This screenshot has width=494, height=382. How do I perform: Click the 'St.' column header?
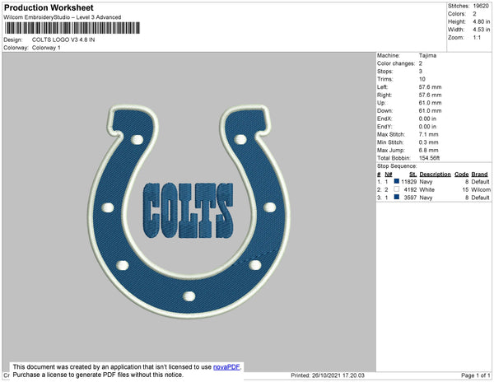(412, 175)
